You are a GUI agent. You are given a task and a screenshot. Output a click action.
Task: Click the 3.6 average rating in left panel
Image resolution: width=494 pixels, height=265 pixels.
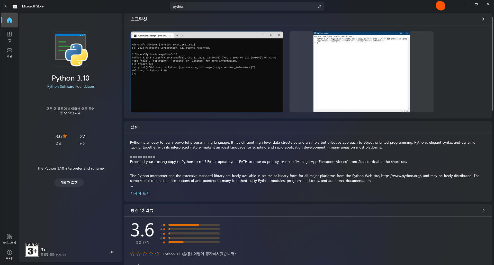[x=61, y=136]
